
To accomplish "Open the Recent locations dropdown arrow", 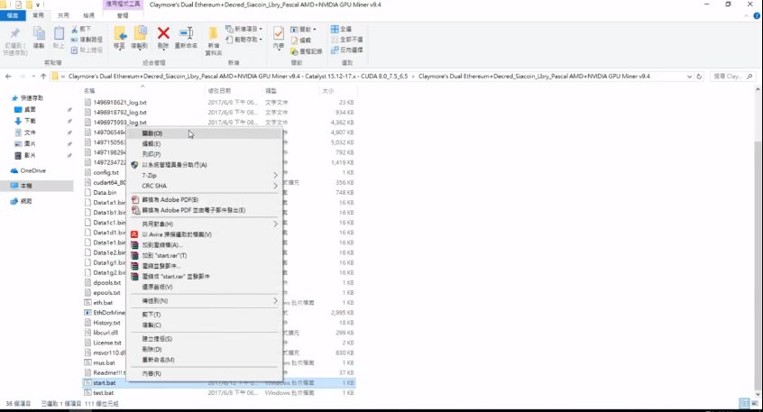I will click(x=33, y=77).
